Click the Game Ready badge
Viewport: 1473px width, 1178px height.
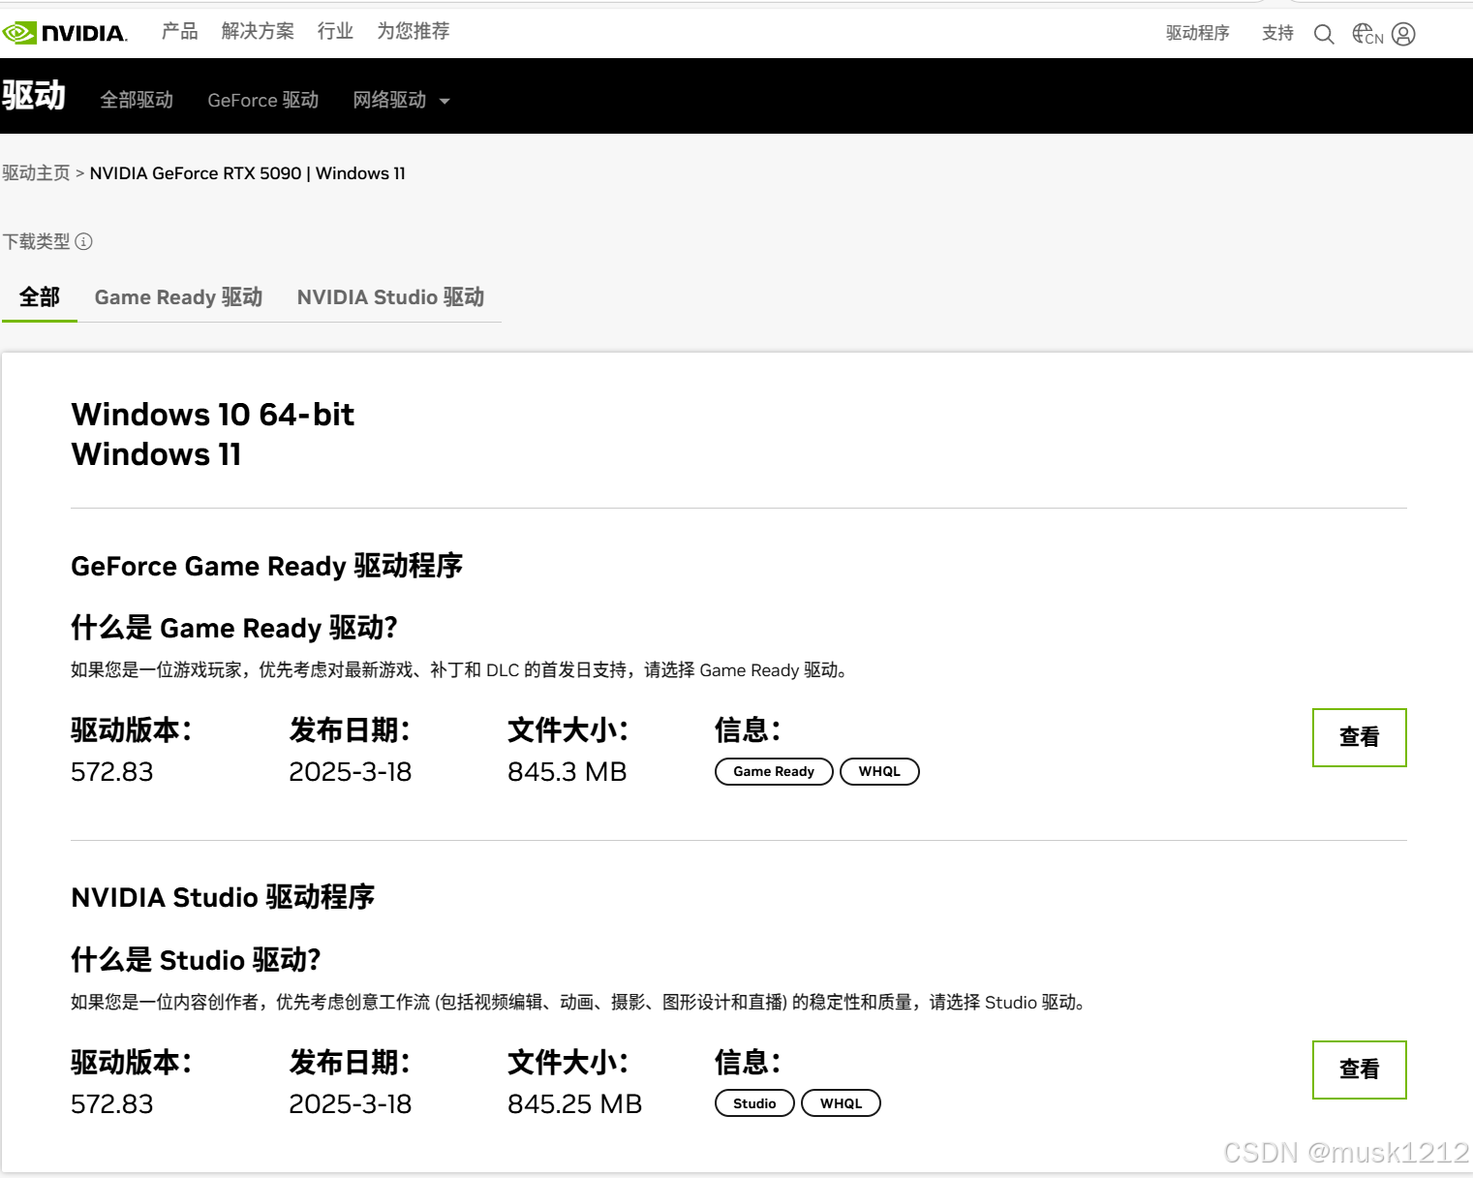tap(774, 771)
